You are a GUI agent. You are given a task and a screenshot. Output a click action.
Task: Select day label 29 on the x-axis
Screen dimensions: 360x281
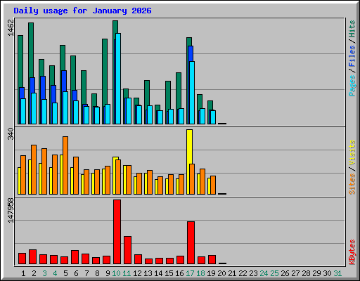click(316, 273)
